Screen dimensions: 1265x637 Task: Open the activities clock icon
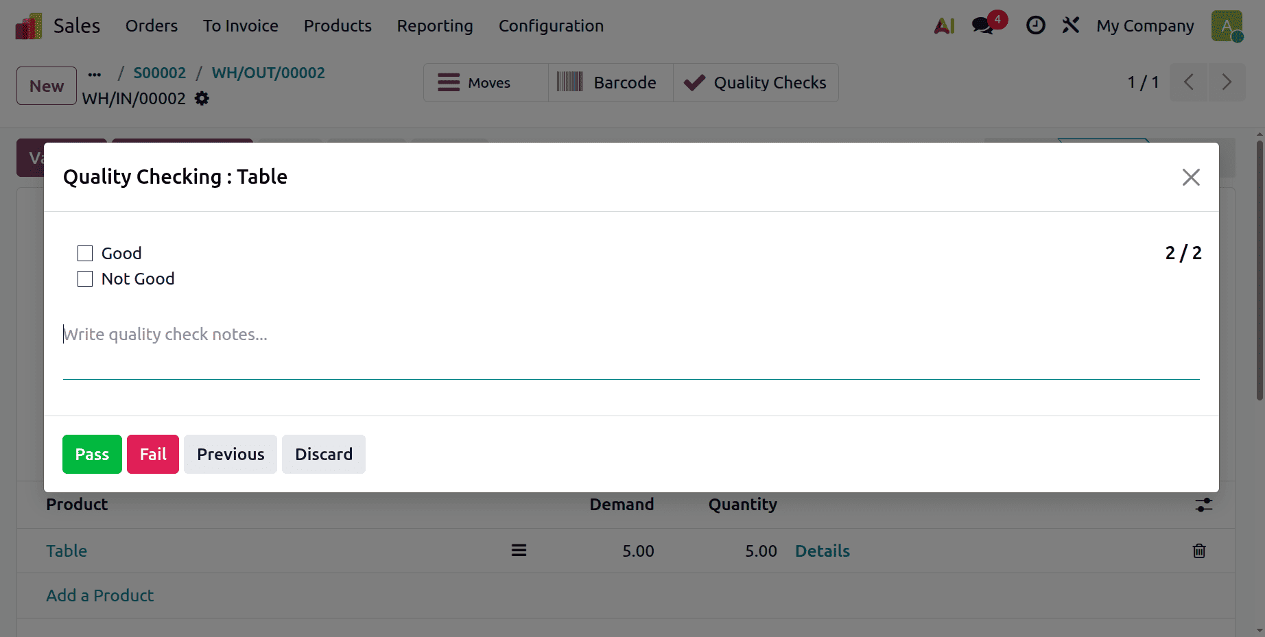[1035, 26]
